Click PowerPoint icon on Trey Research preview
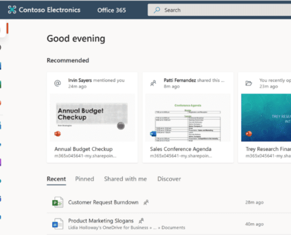This screenshot has height=235, width=291. pos(249,134)
